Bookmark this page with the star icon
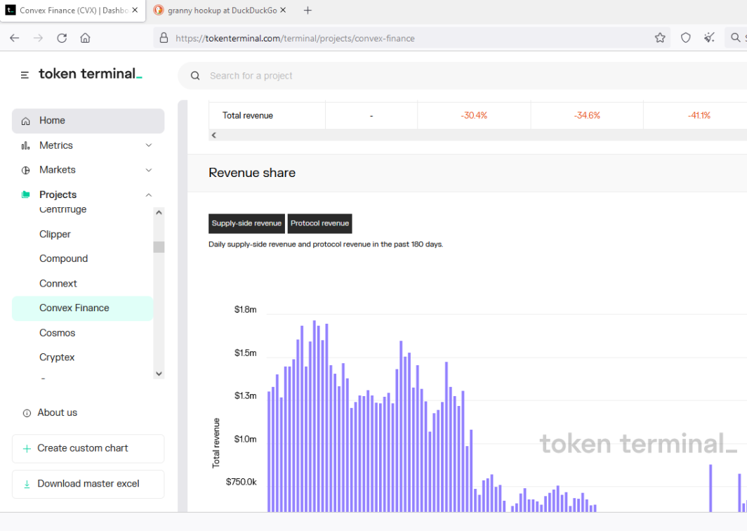 660,38
